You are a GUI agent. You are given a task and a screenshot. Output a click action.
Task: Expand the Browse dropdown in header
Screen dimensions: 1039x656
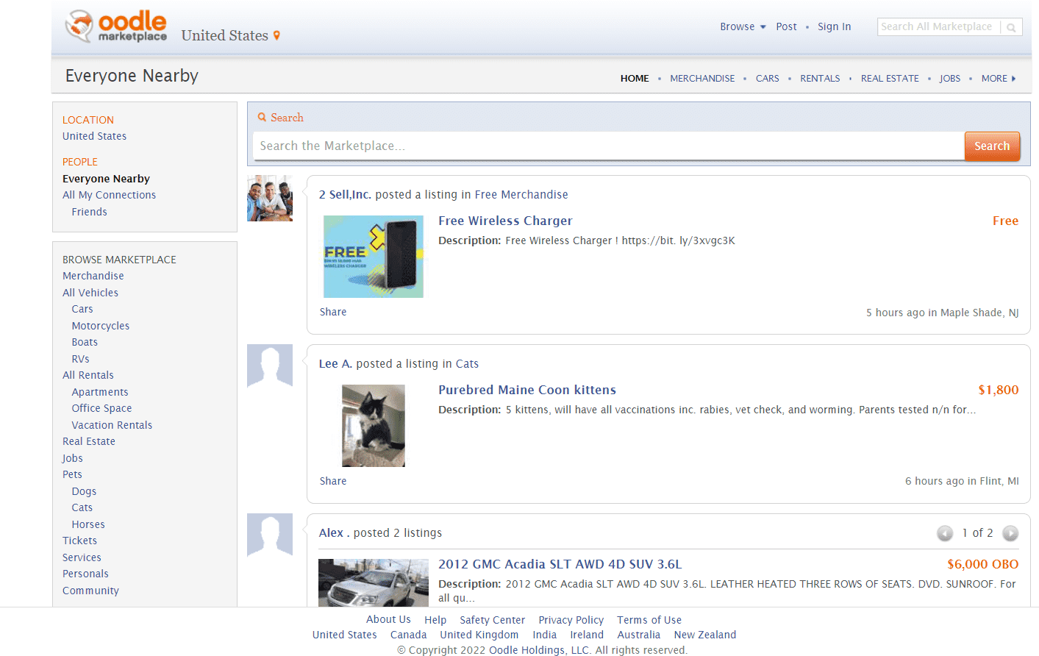[743, 26]
